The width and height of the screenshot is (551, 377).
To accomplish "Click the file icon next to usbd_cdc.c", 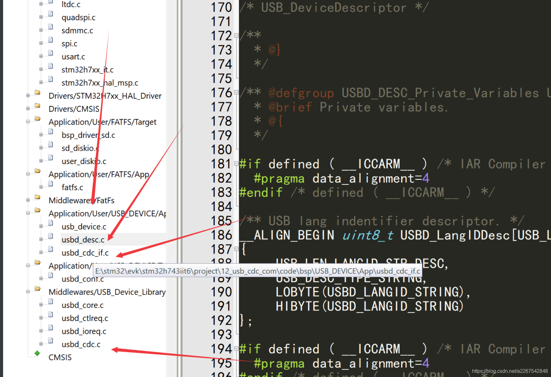I will click(x=50, y=340).
